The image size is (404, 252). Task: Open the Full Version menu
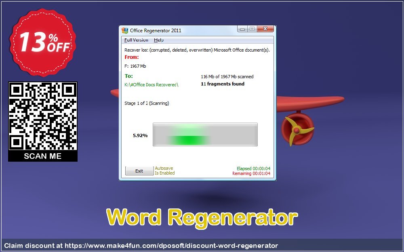(136, 40)
